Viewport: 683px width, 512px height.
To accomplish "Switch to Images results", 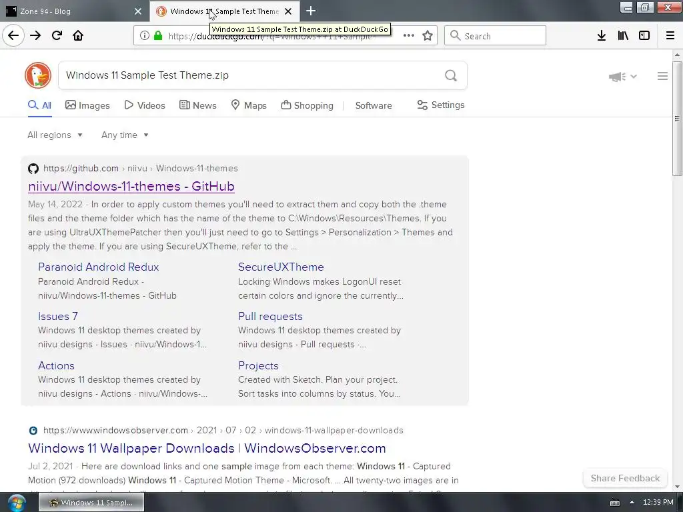I will (x=87, y=105).
